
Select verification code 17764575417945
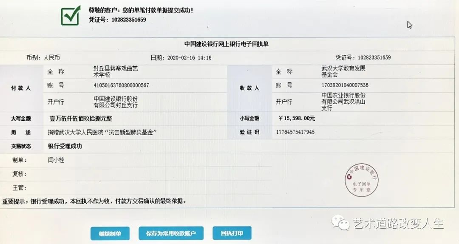pyautogui.click(x=295, y=132)
